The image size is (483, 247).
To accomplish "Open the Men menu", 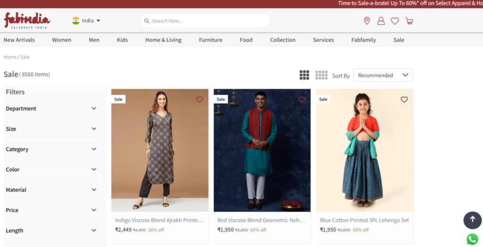I will click(x=94, y=40).
